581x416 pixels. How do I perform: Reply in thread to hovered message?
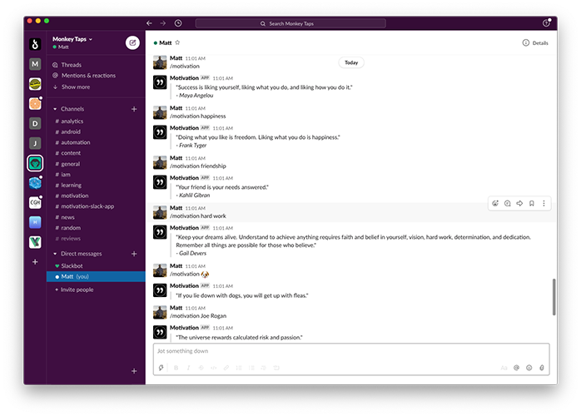click(x=508, y=203)
